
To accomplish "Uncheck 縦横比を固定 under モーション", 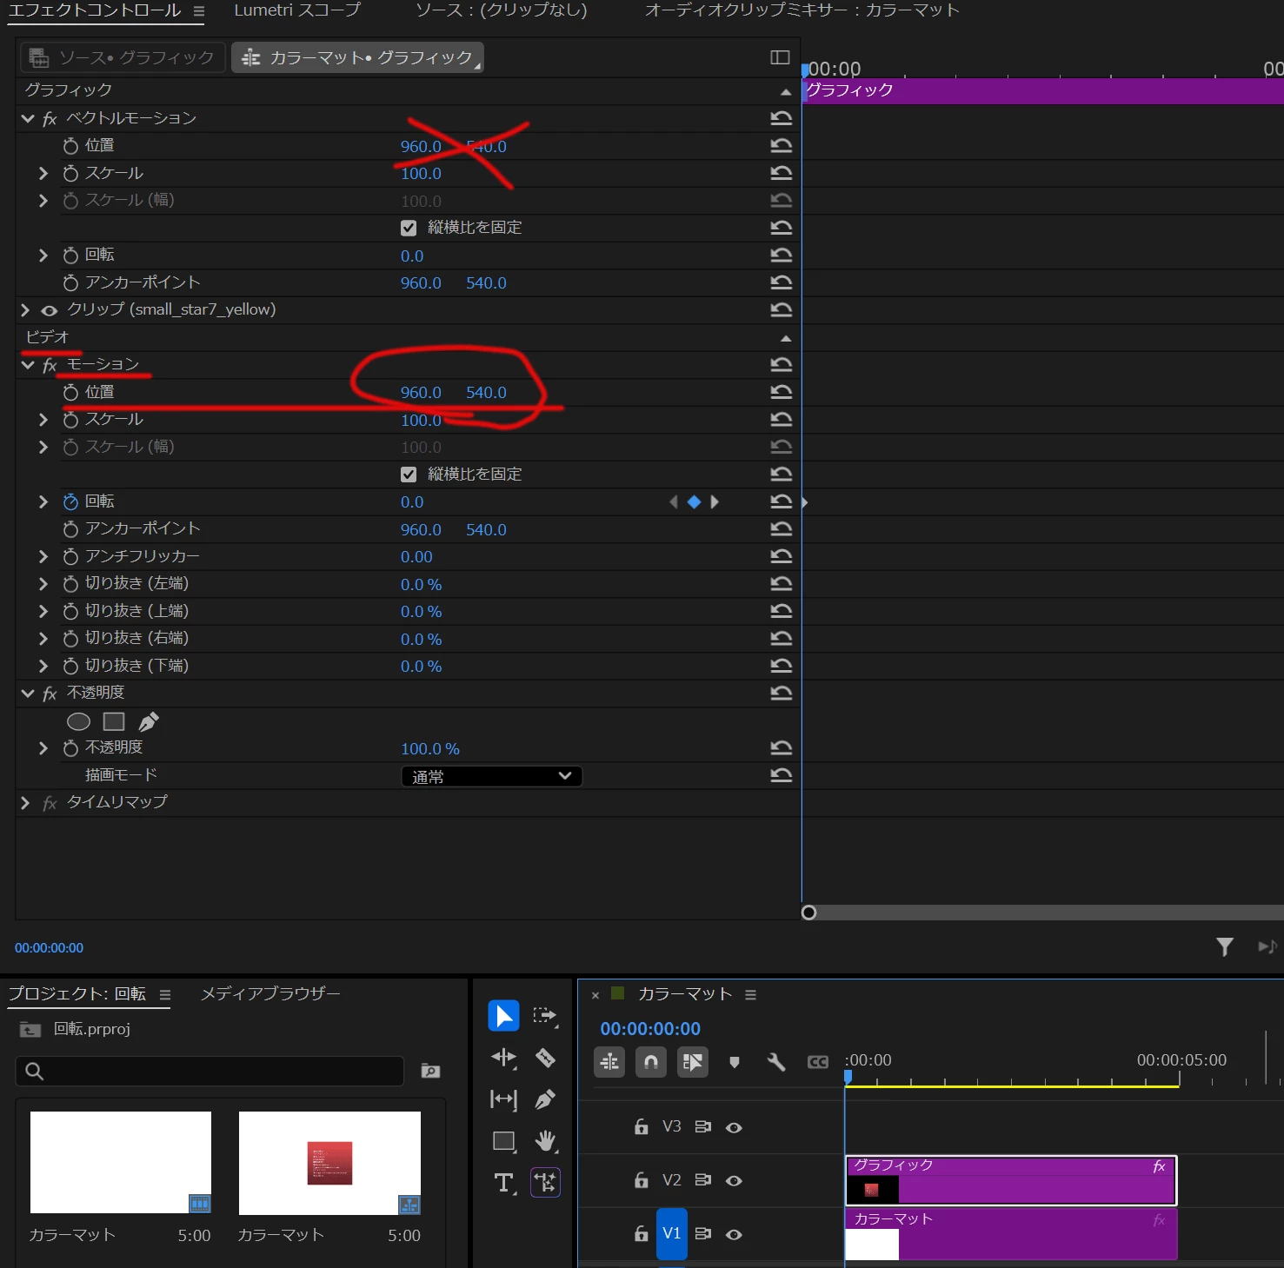I will pyautogui.click(x=409, y=475).
